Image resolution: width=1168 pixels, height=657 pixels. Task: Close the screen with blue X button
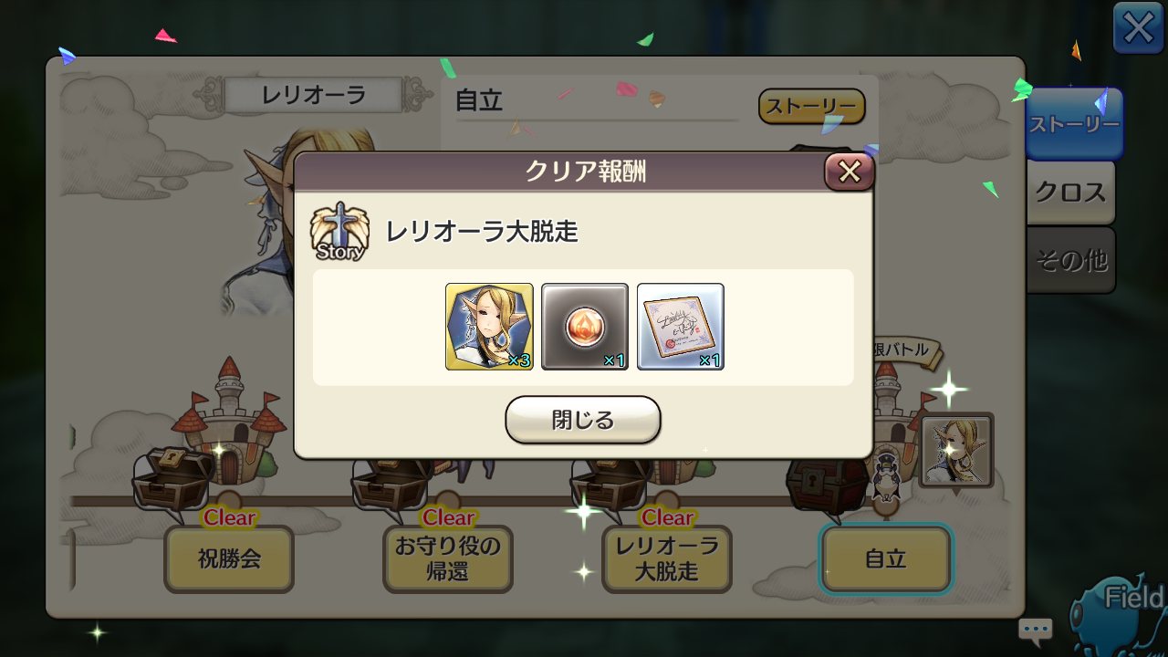pyautogui.click(x=1138, y=28)
